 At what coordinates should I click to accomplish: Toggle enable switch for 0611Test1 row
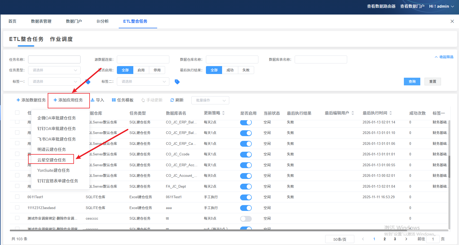coord(246,197)
